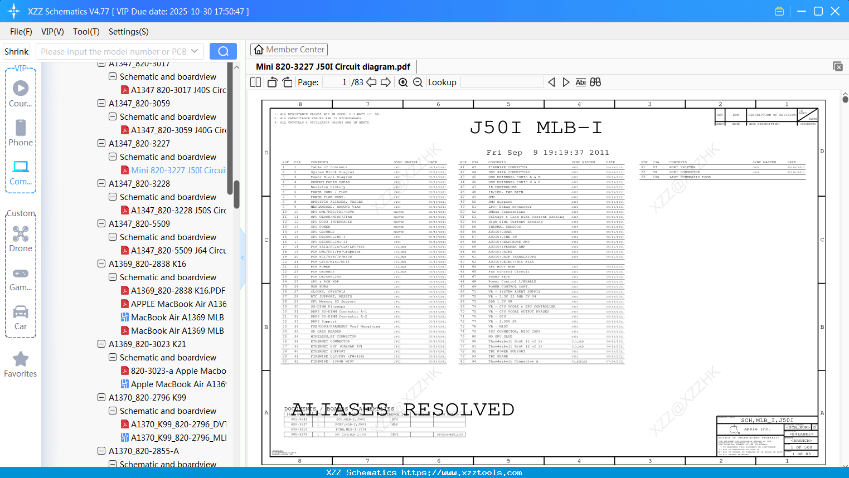Zoom out of the schematic
This screenshot has height=478, width=849.
(x=418, y=82)
